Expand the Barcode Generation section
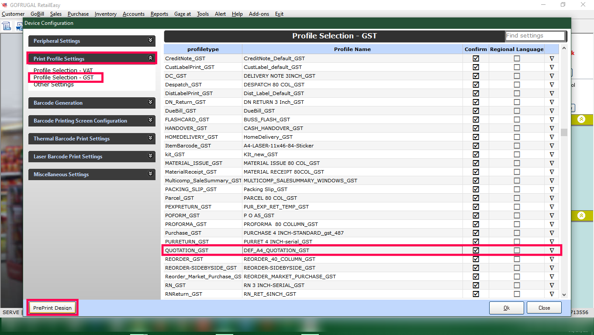594x335 pixels. [92, 103]
